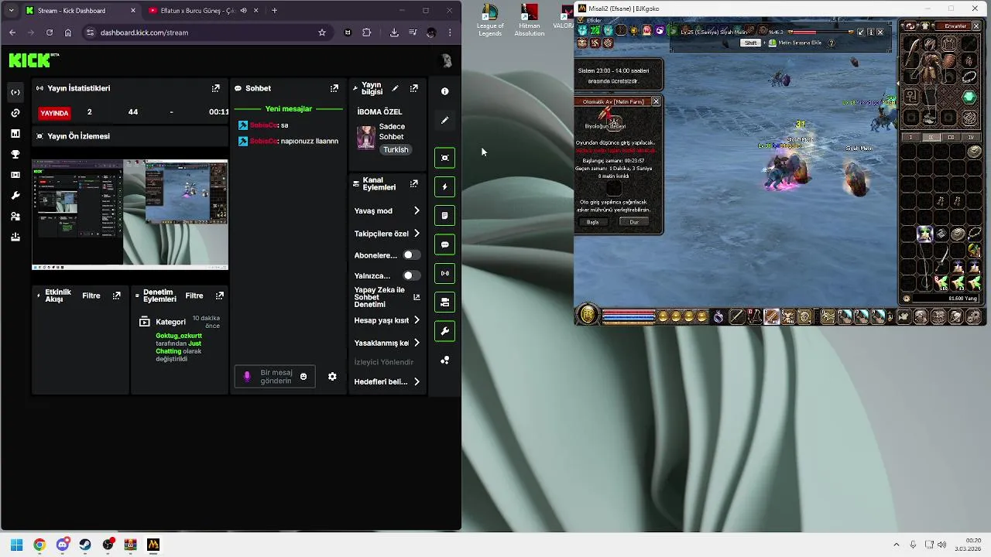Open the Hitman Absolution desktop shortcut
The image size is (991, 557).
(x=530, y=19)
